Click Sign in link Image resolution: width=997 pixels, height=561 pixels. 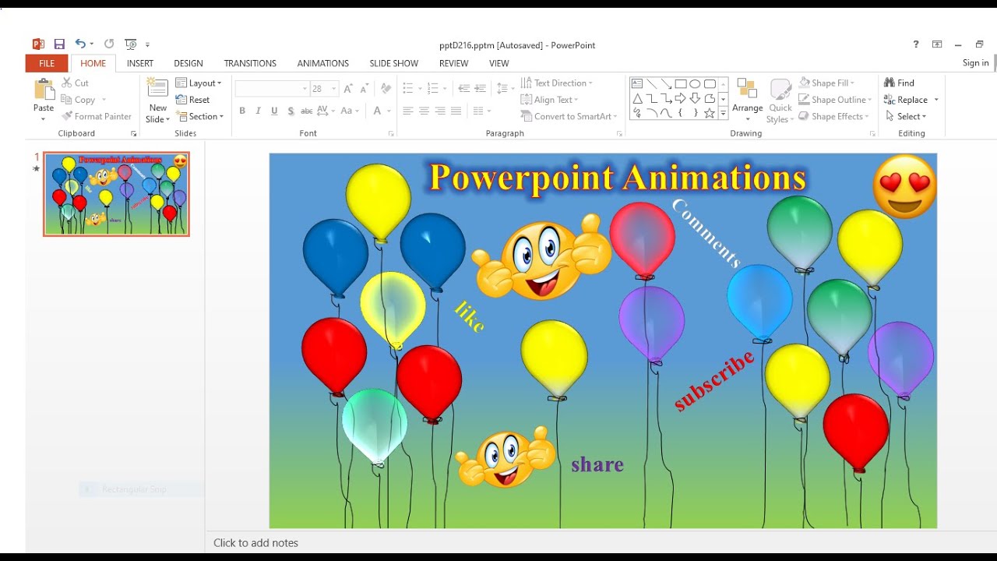click(x=975, y=63)
